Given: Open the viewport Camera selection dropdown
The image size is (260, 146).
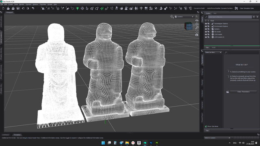Looking at the screenshot, I should tap(184, 17).
